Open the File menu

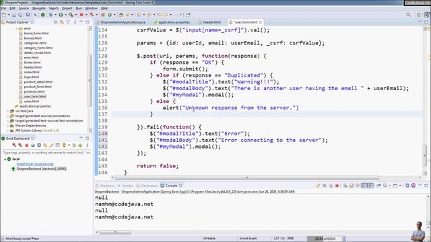3,8
